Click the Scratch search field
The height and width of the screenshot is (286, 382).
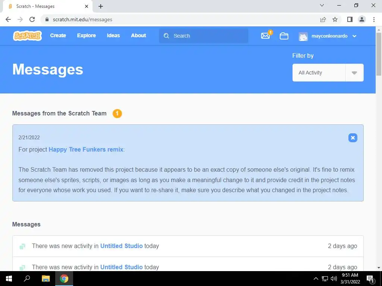click(203, 36)
